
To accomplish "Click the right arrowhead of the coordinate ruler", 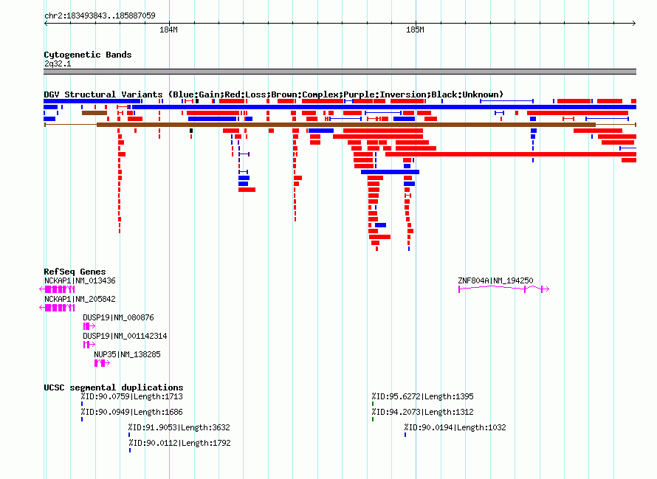I will (634, 23).
